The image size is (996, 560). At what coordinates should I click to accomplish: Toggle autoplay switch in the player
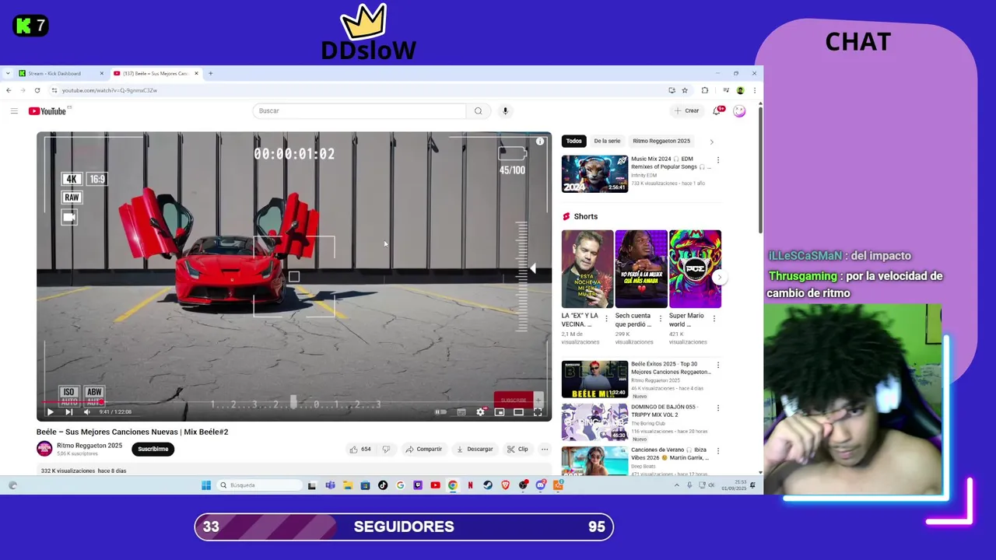click(440, 412)
